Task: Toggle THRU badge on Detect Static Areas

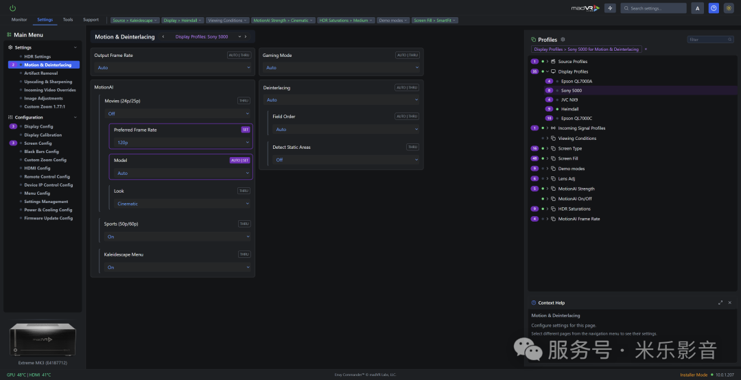Action: (x=412, y=147)
